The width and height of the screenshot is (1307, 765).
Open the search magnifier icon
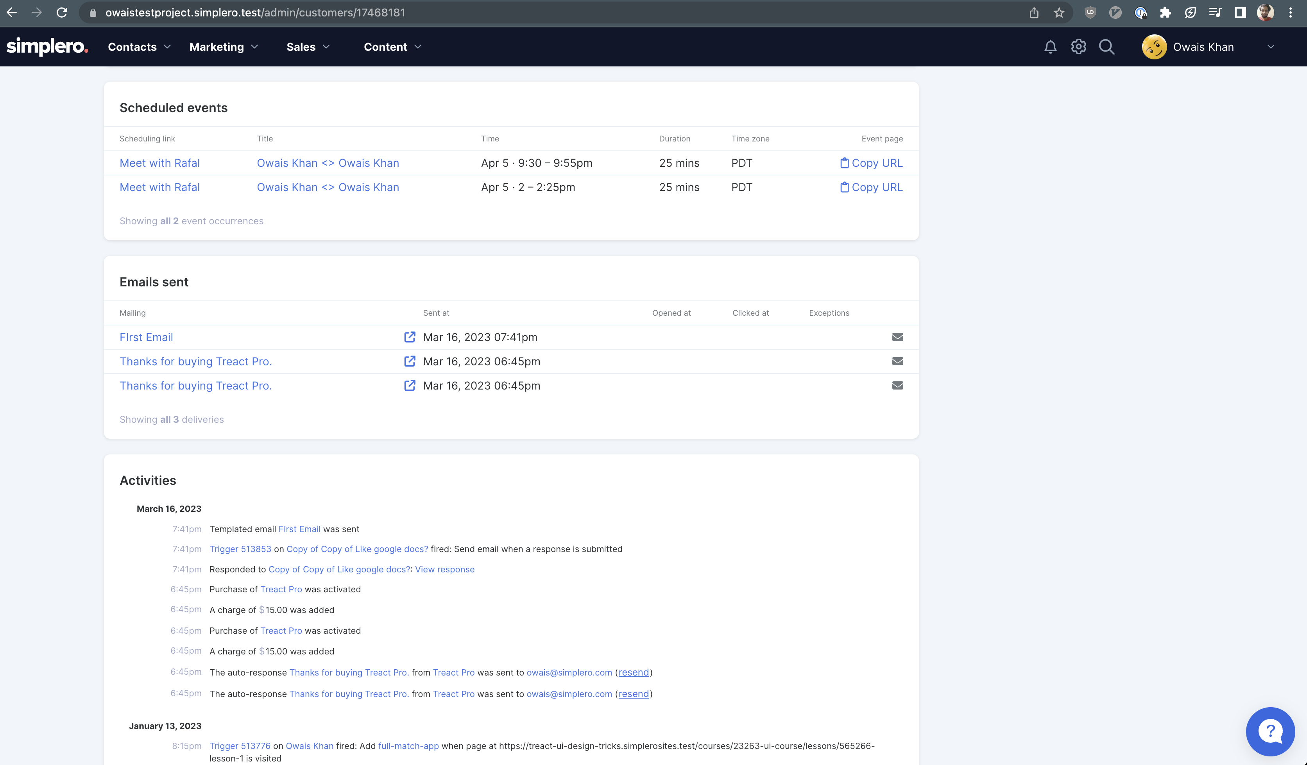(x=1106, y=46)
